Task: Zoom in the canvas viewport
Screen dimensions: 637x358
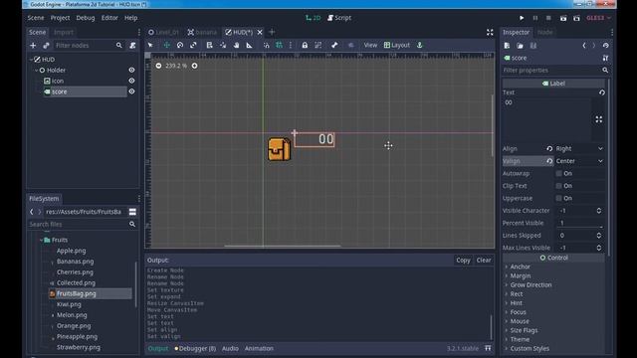Action: tap(195, 66)
